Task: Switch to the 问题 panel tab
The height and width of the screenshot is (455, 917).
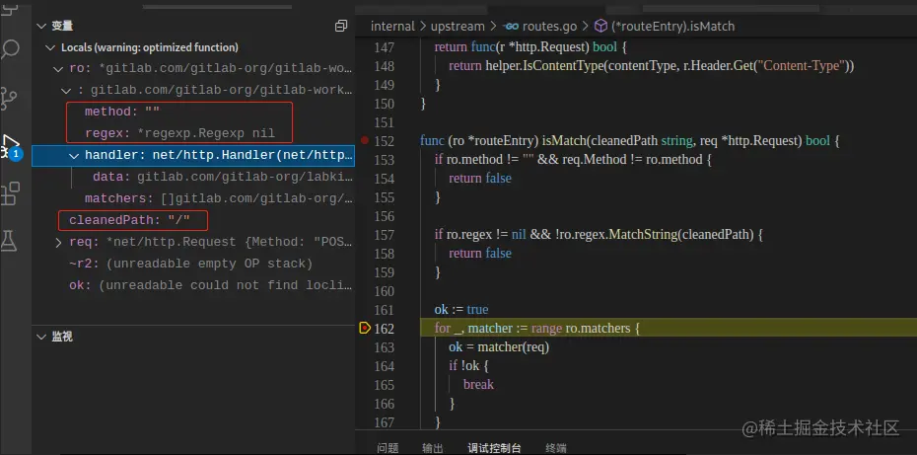Action: [x=388, y=448]
